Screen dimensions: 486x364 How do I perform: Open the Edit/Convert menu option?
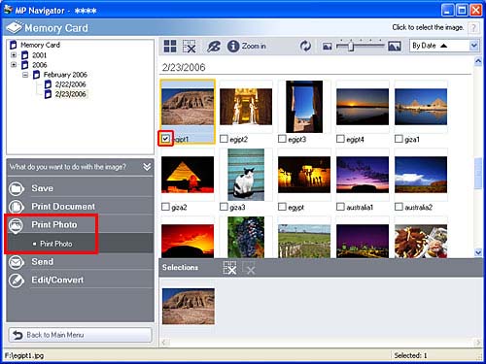[57, 280]
